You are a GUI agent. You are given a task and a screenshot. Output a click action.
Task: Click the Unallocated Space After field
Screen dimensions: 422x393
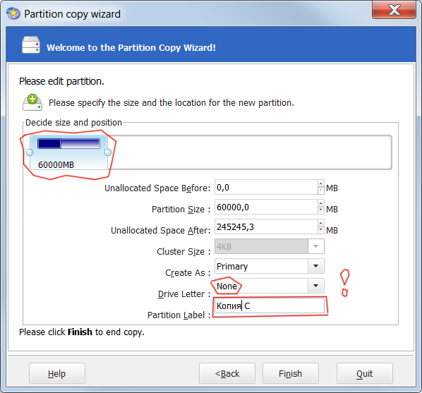pyautogui.click(x=266, y=226)
